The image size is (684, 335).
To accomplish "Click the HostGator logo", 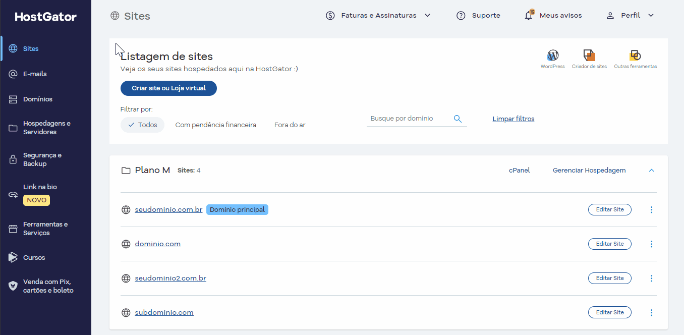I will (46, 17).
